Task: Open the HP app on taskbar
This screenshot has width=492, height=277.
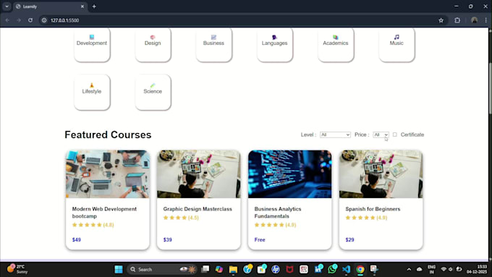Action: (x=276, y=270)
